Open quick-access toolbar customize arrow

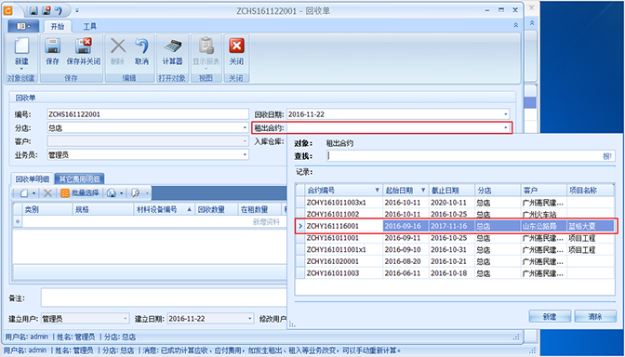(x=77, y=10)
